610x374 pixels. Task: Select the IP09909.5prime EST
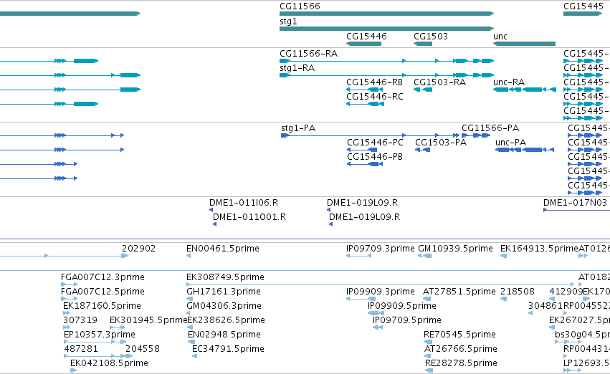tap(376, 313)
